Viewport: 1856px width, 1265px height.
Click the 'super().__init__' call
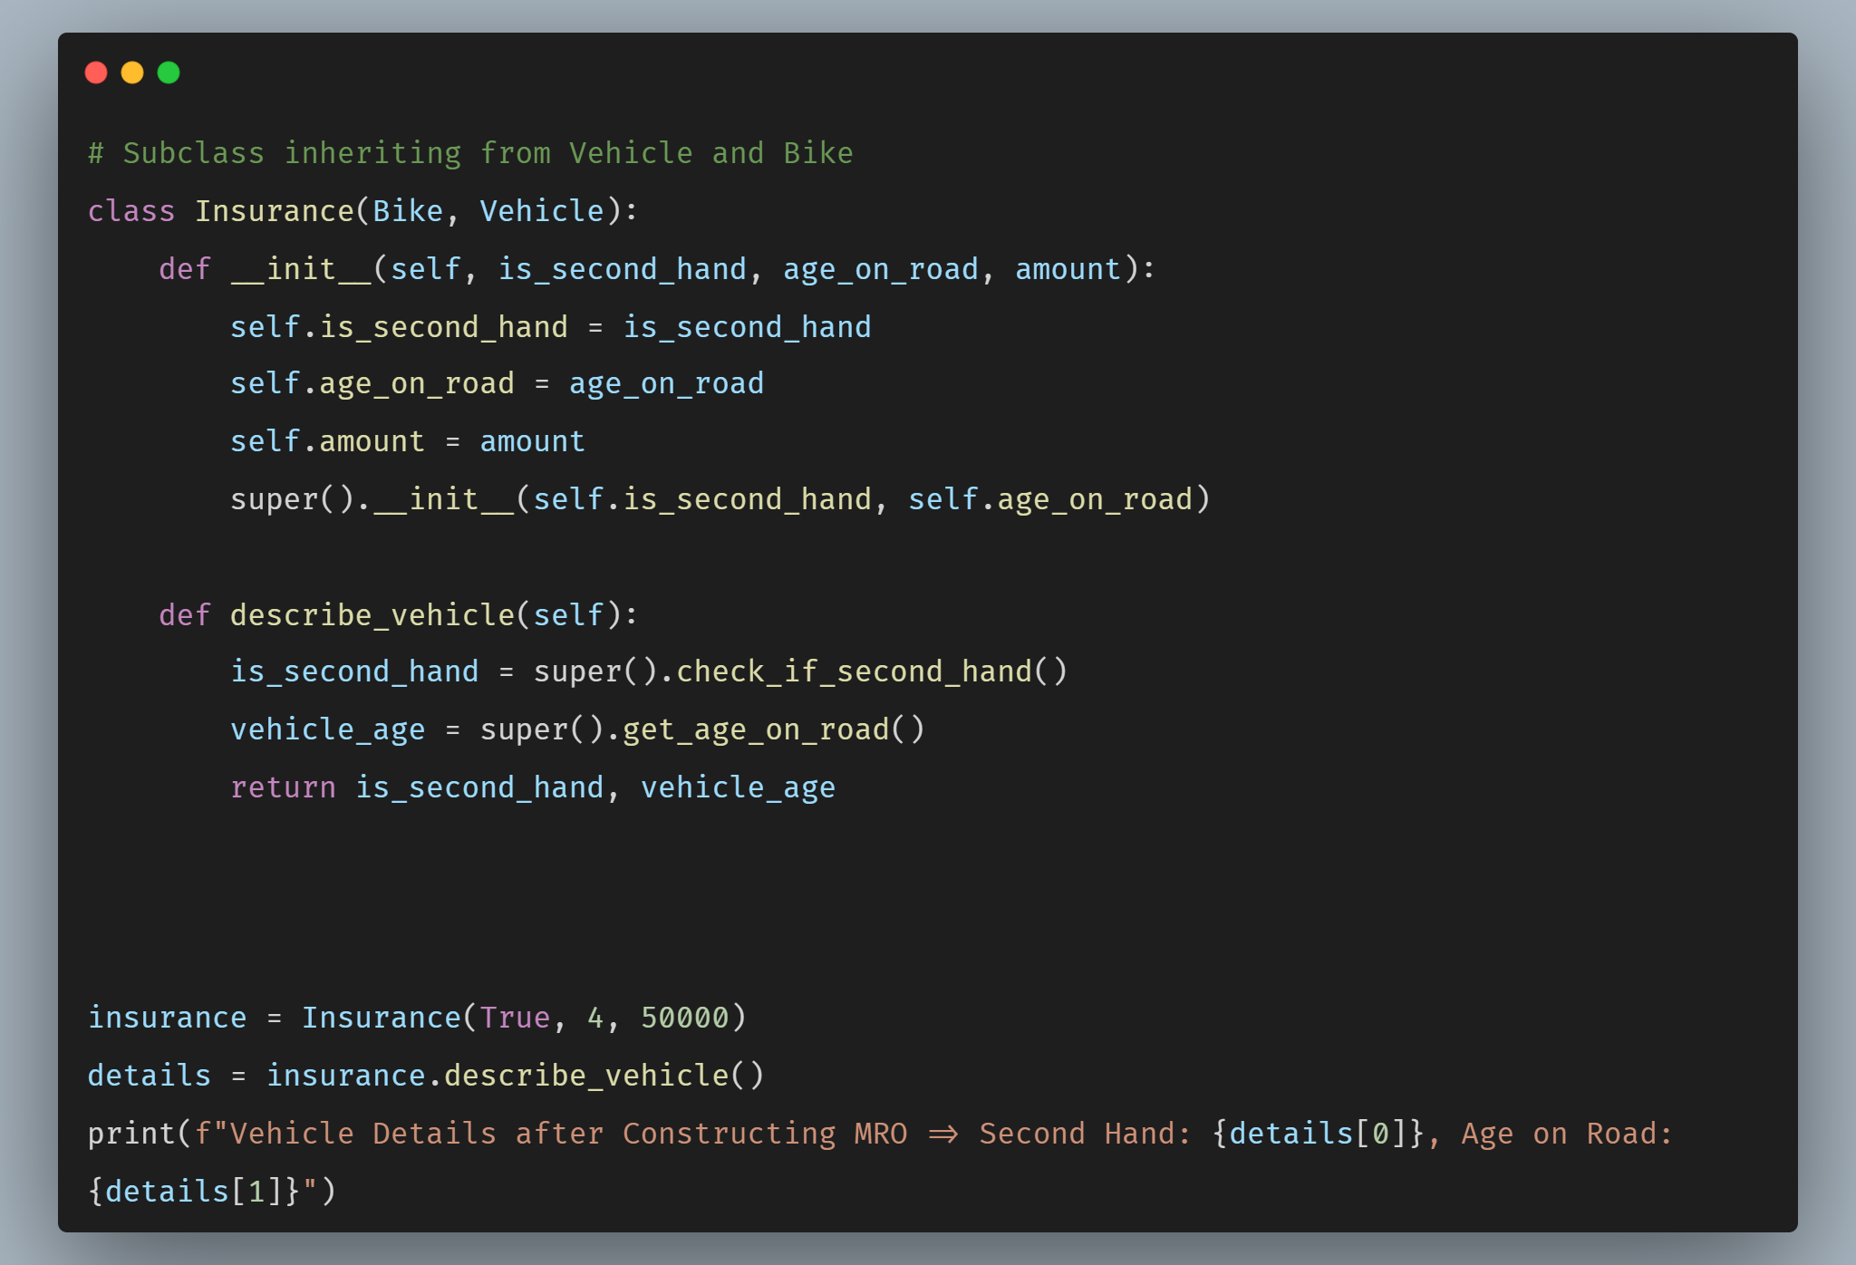click(x=372, y=499)
